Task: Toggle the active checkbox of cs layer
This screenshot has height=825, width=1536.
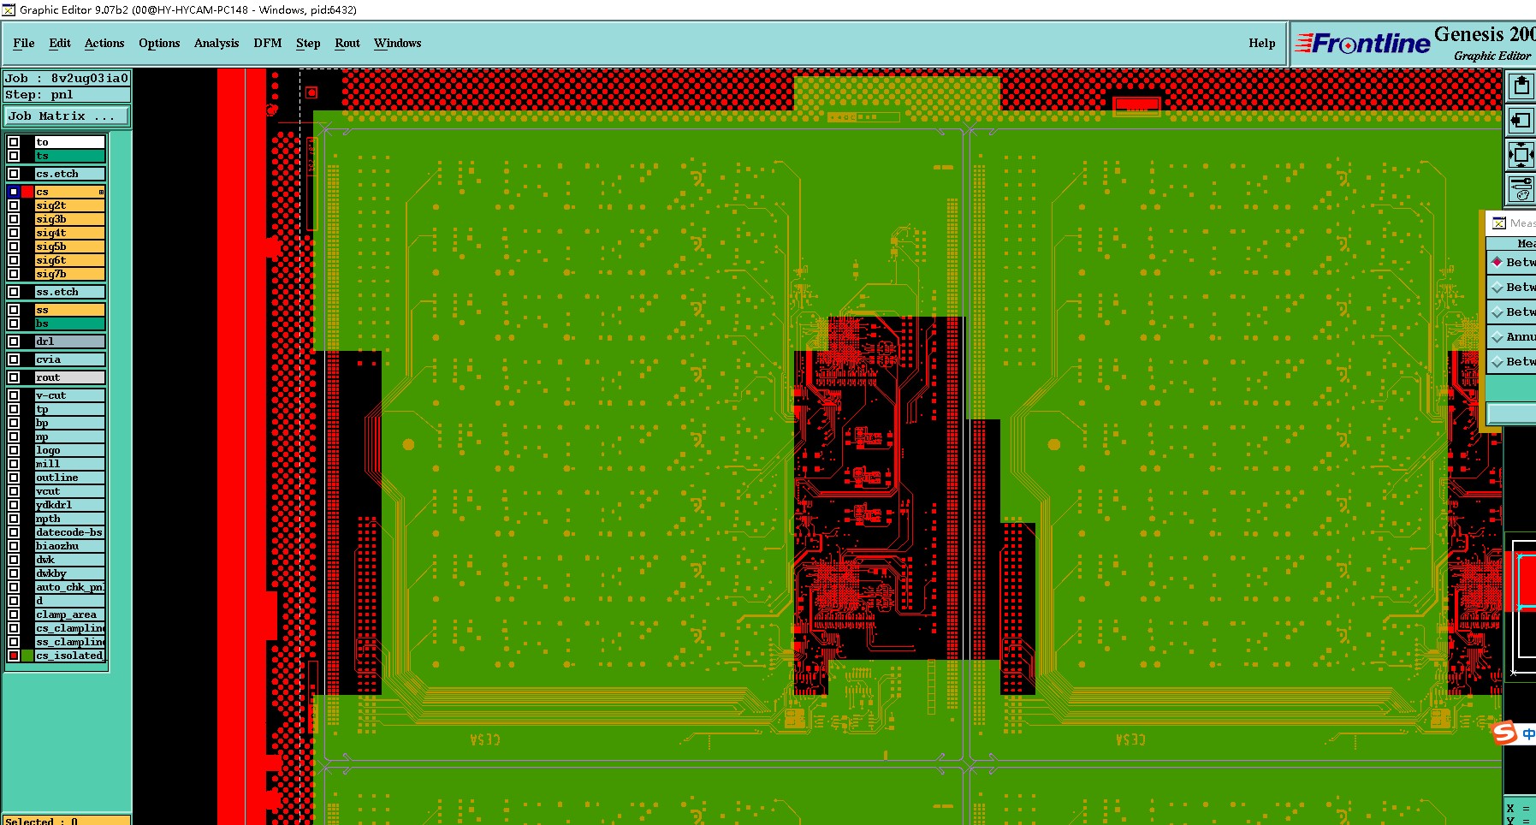Action: pos(14,192)
